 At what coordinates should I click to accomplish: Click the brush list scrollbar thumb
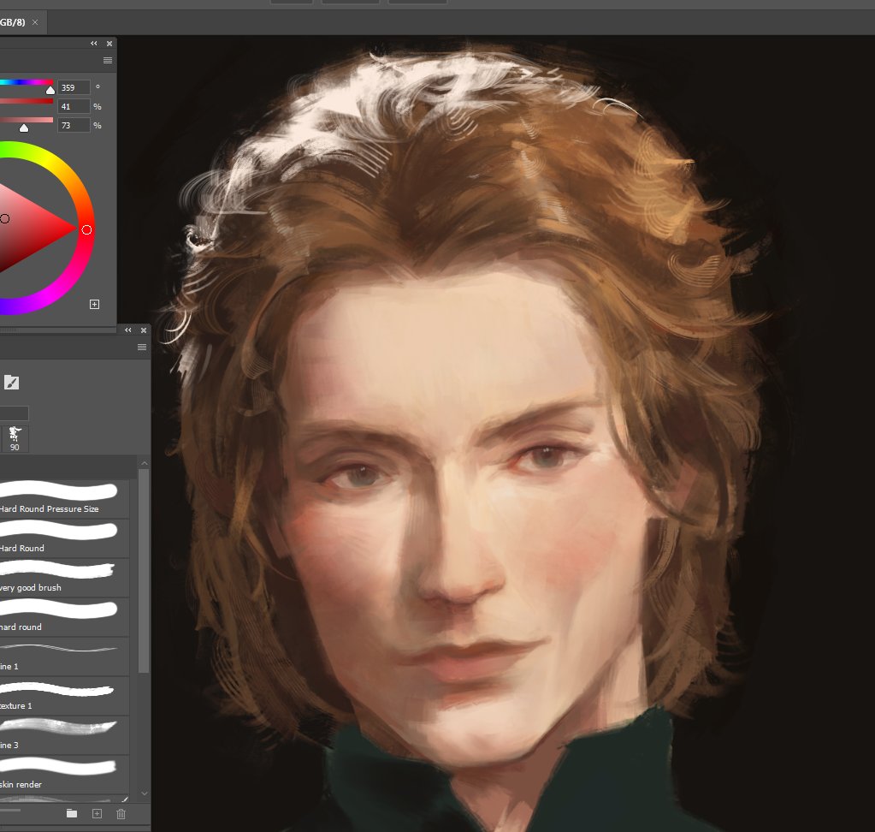click(144, 571)
